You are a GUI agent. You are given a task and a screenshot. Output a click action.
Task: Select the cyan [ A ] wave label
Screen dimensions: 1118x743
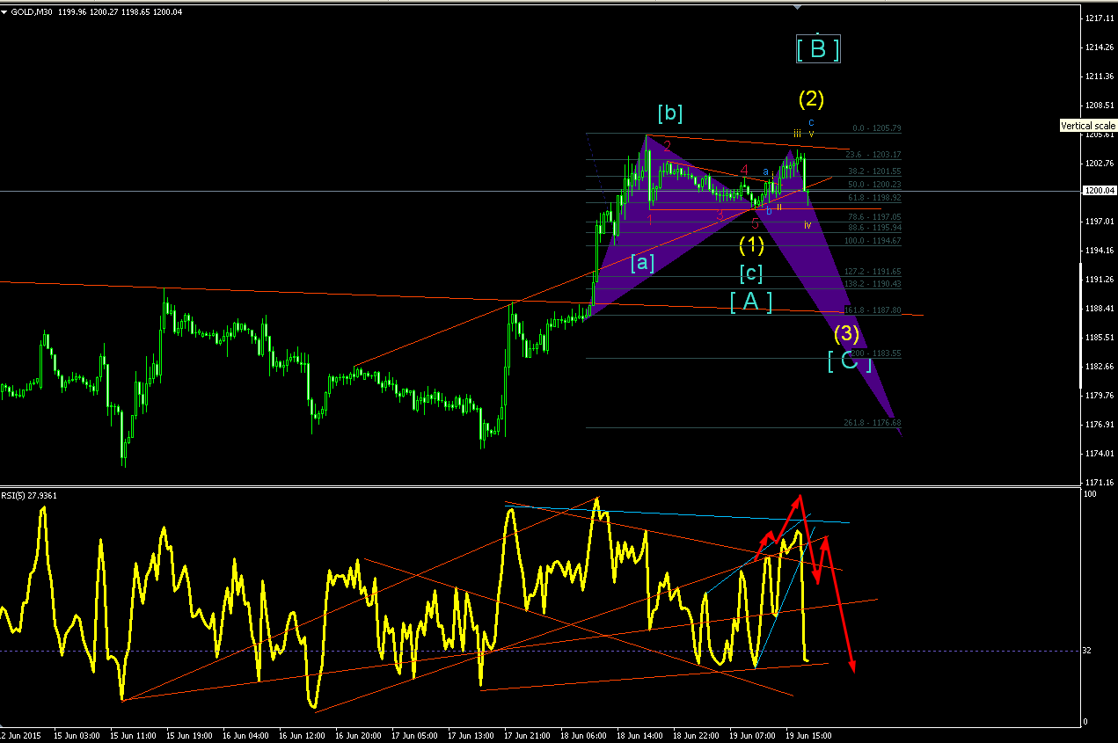click(751, 302)
